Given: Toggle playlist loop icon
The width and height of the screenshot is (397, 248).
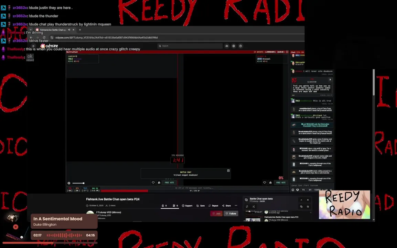Looking at the screenshot, I should click(247, 206).
